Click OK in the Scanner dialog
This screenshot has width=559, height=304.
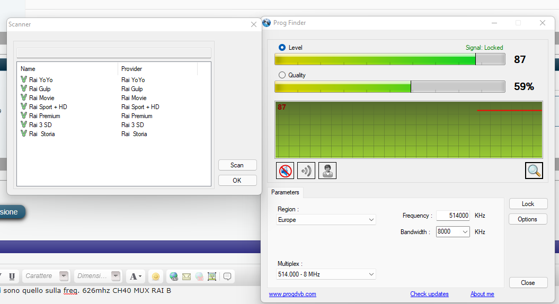tap(237, 180)
